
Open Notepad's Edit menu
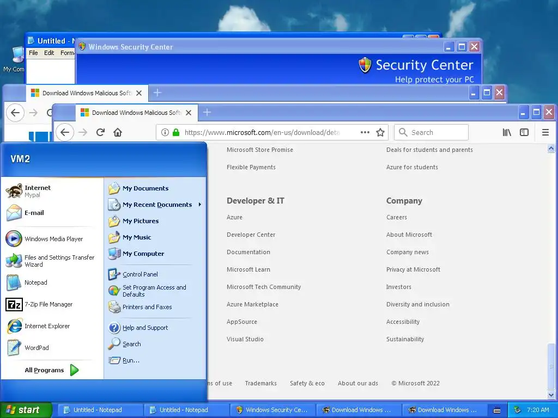(49, 53)
